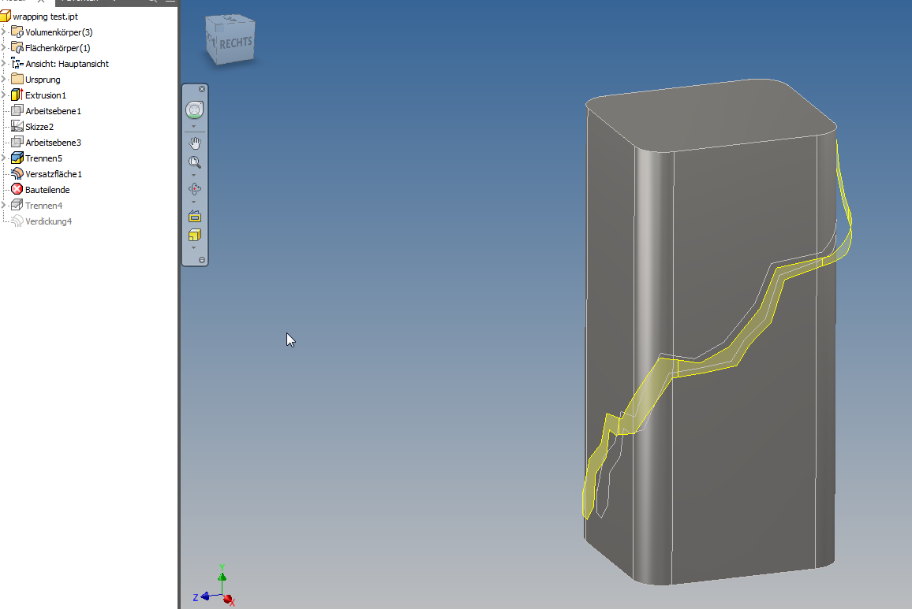Open the navigation wheel dropdown arrow
The width and height of the screenshot is (912, 609).
tap(194, 124)
